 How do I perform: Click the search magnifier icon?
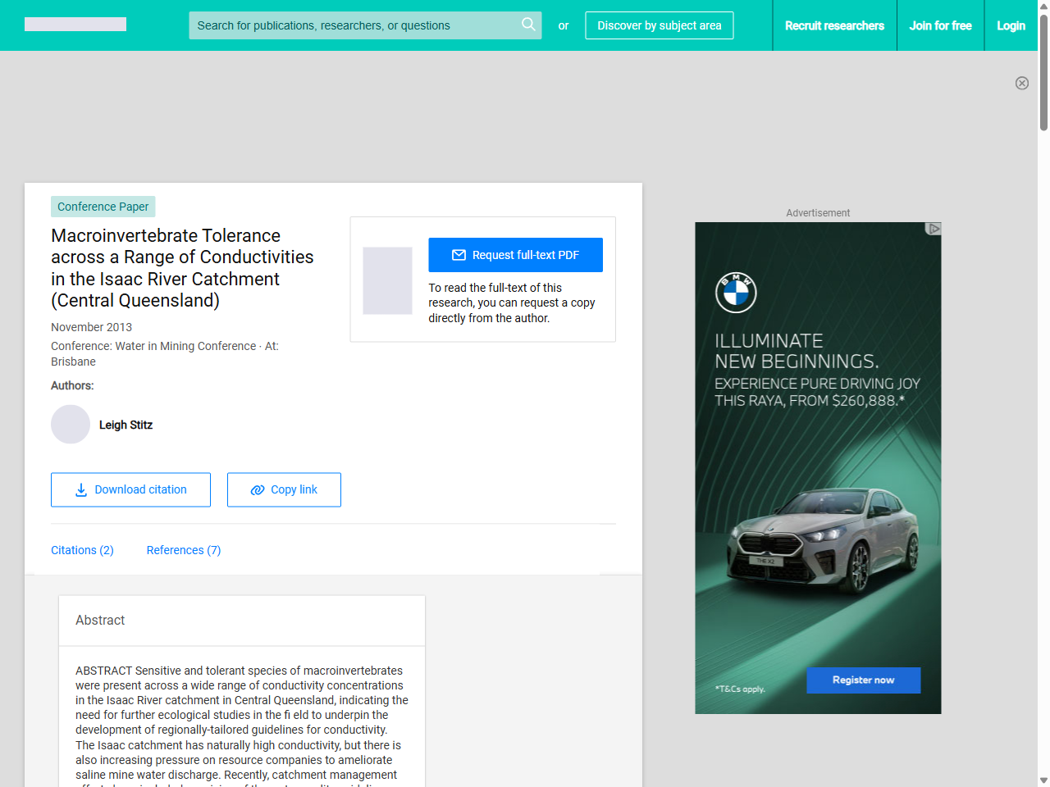point(528,25)
